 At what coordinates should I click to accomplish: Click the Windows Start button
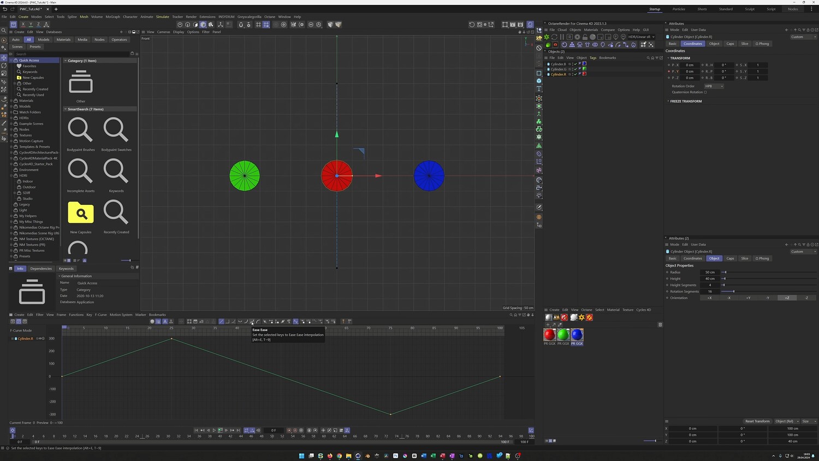(301, 456)
